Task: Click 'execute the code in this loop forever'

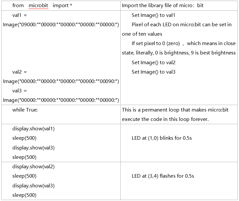Action: click(165, 119)
